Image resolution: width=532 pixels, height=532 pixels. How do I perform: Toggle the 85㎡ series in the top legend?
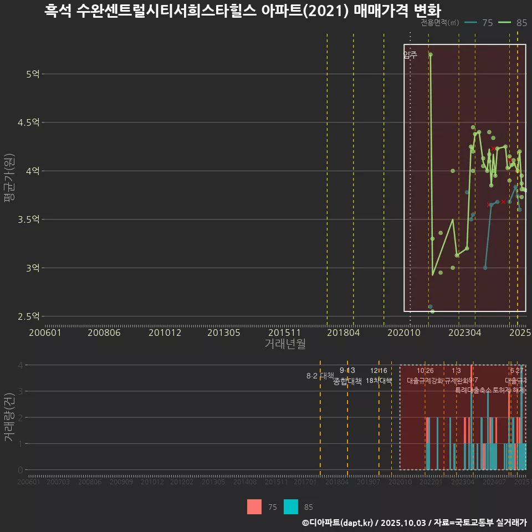click(515, 23)
